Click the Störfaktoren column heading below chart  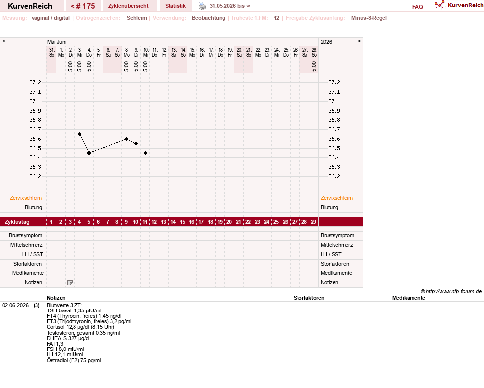pos(309,298)
